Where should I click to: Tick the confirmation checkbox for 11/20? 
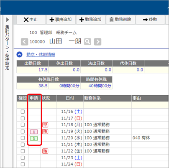(23, 138)
